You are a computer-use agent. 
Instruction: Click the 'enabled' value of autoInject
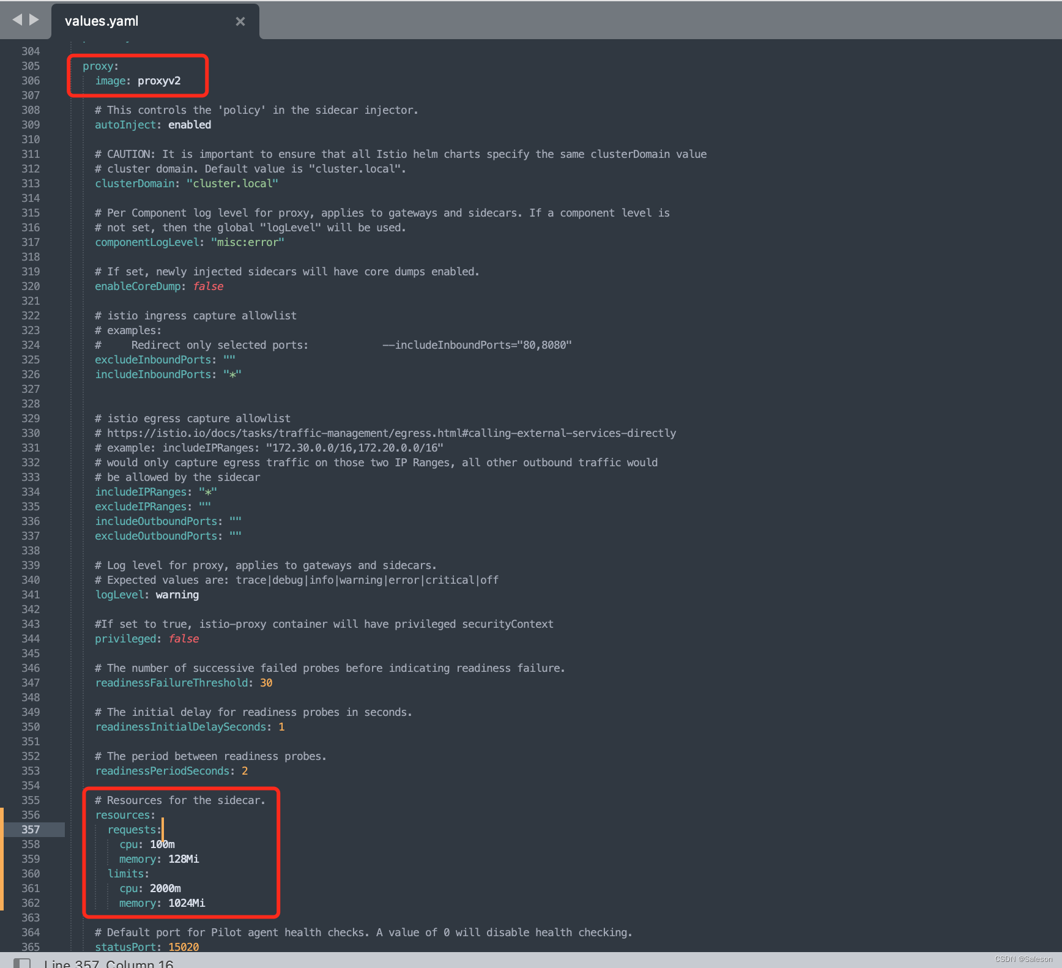pos(190,125)
